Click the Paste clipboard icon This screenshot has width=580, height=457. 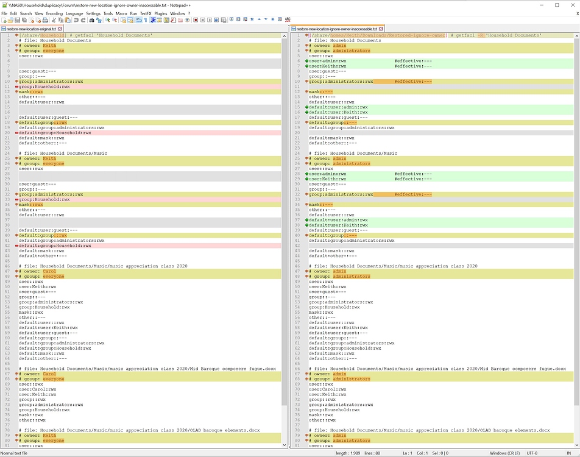pyautogui.click(x=67, y=20)
